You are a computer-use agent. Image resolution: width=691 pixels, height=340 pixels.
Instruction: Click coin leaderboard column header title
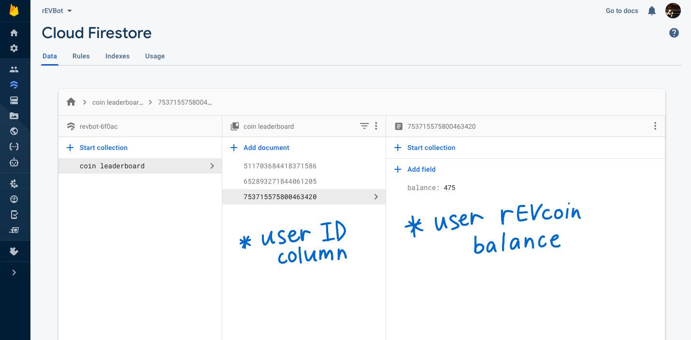(x=269, y=126)
